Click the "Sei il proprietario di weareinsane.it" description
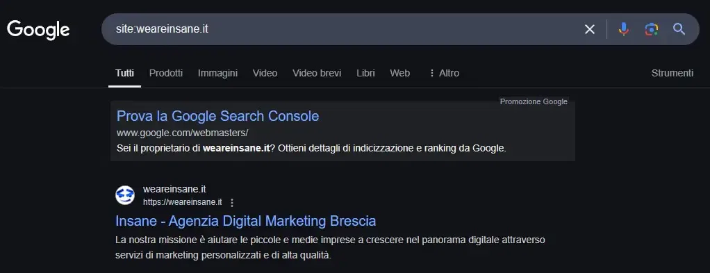710x273 pixels. pyautogui.click(x=311, y=148)
